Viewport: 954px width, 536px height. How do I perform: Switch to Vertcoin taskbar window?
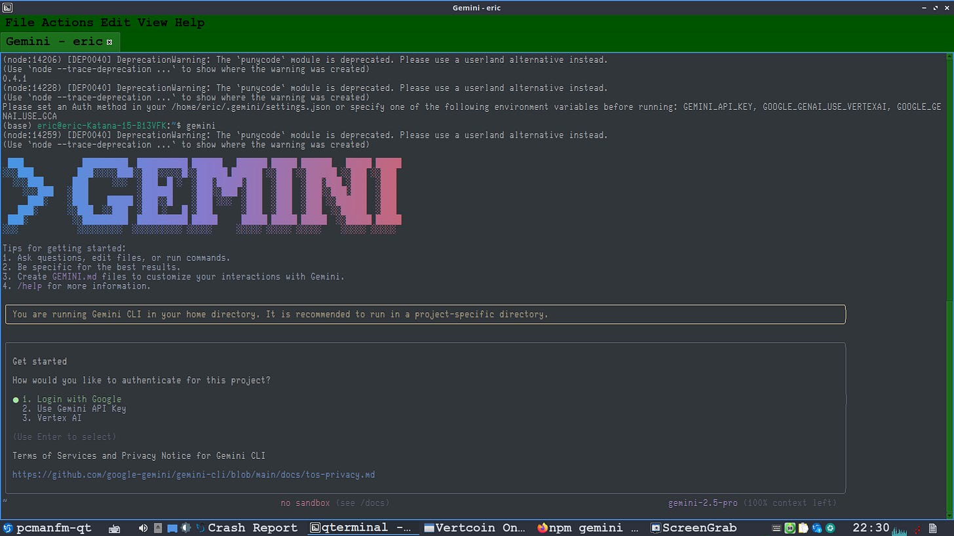click(475, 528)
